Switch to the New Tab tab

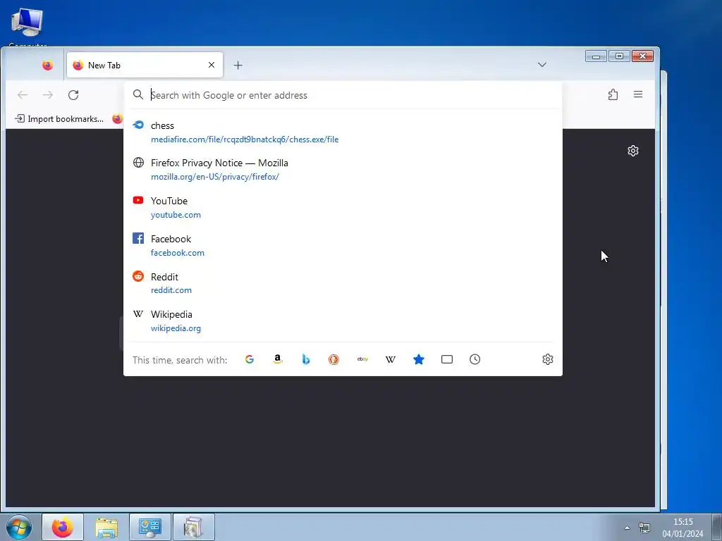145,65
